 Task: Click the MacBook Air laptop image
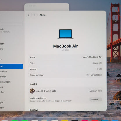(x=65, y=34)
